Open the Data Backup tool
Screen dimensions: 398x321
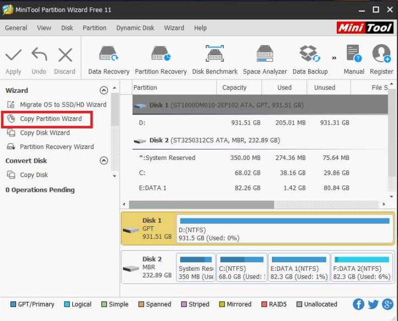[x=310, y=60]
